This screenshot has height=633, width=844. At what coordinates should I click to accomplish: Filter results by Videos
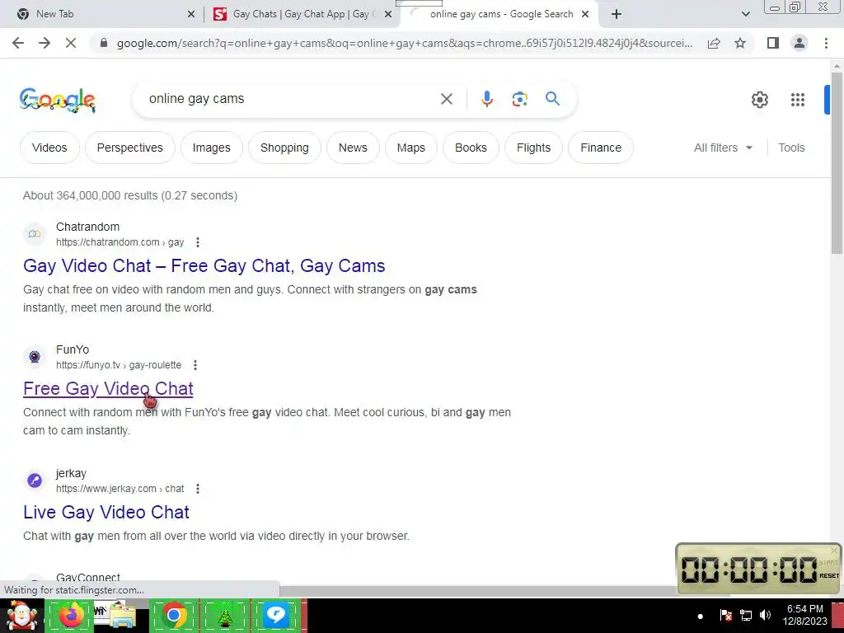49,148
